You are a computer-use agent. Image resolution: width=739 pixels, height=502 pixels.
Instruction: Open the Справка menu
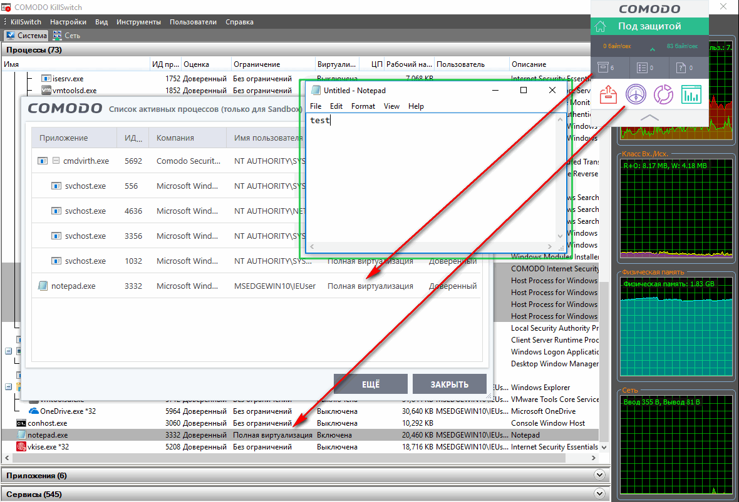(x=239, y=22)
